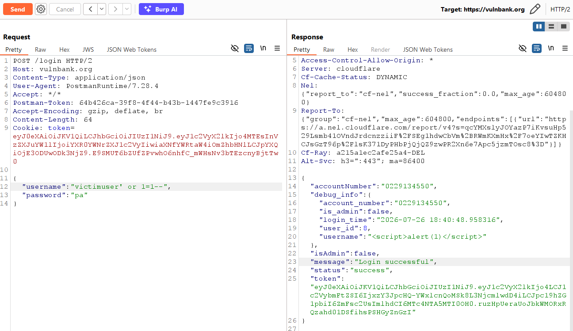The width and height of the screenshot is (573, 331).
Task: Switch to the Response Raw tab
Action: point(329,49)
